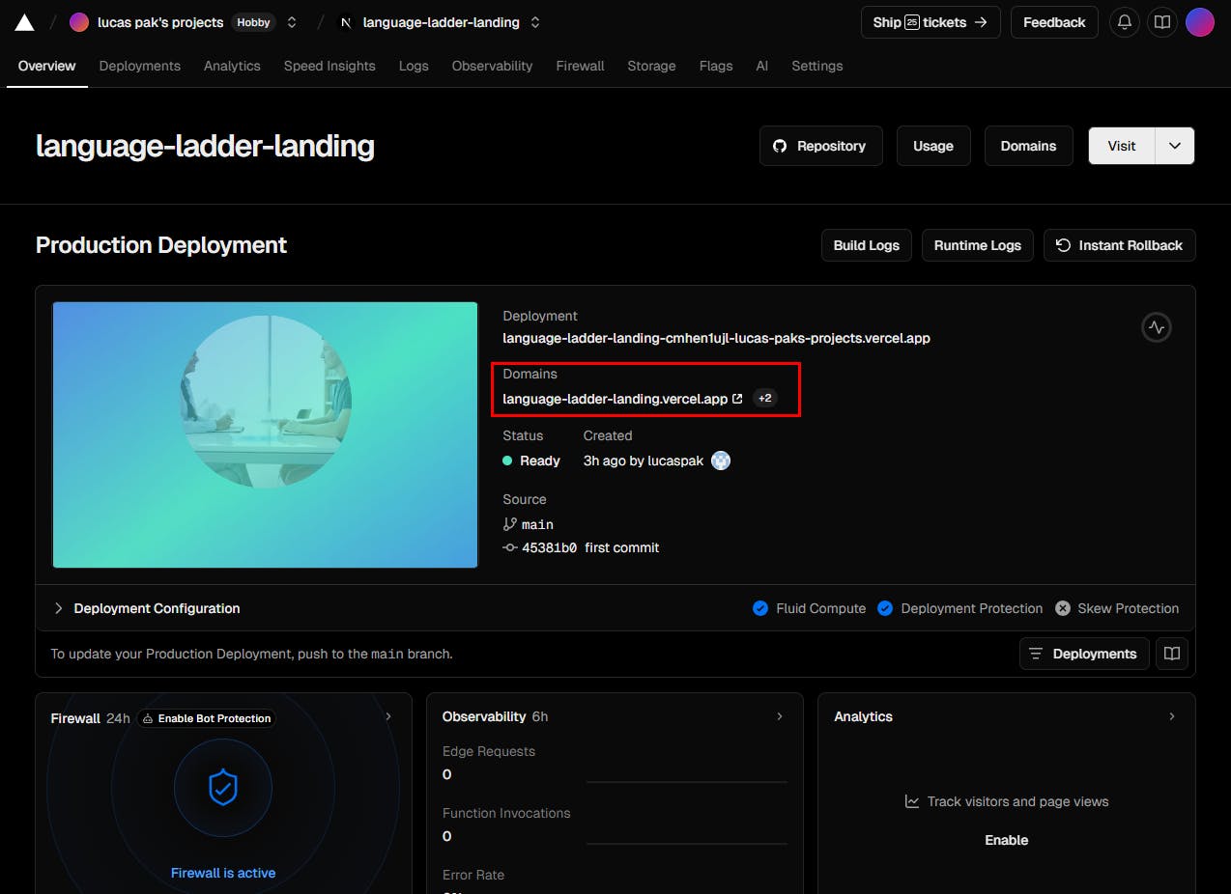Click the Function Invocations metric label
Viewport: 1231px width, 894px height.
tap(506, 813)
